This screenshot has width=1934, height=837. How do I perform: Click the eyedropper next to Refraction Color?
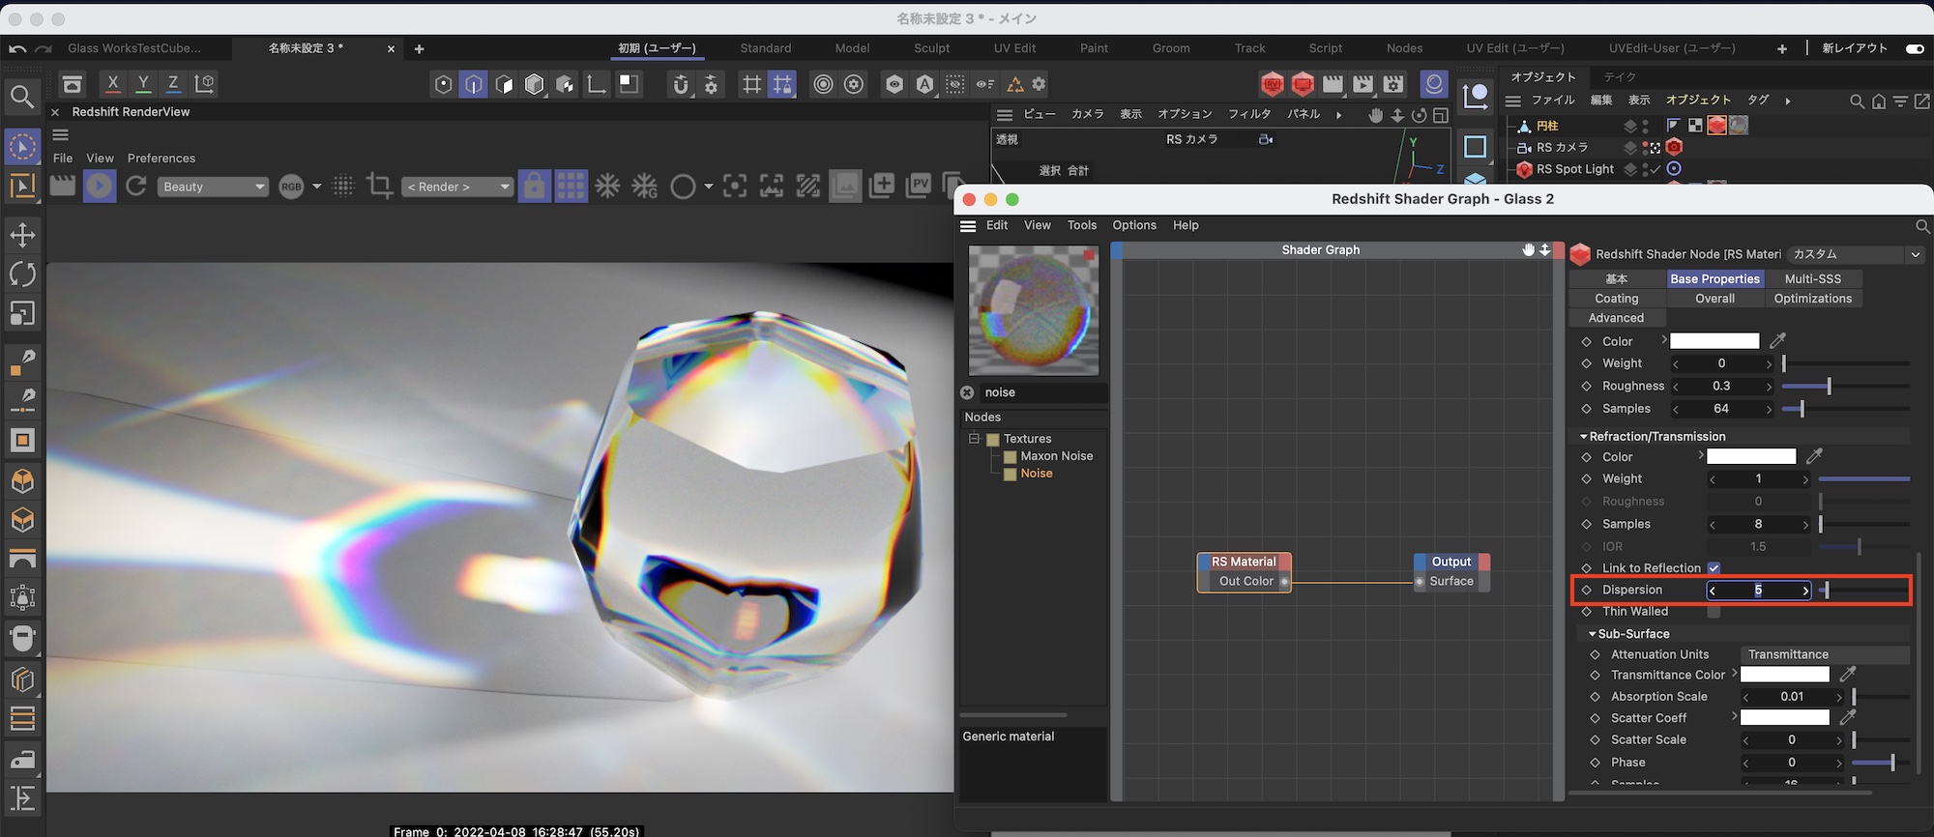pos(1814,456)
